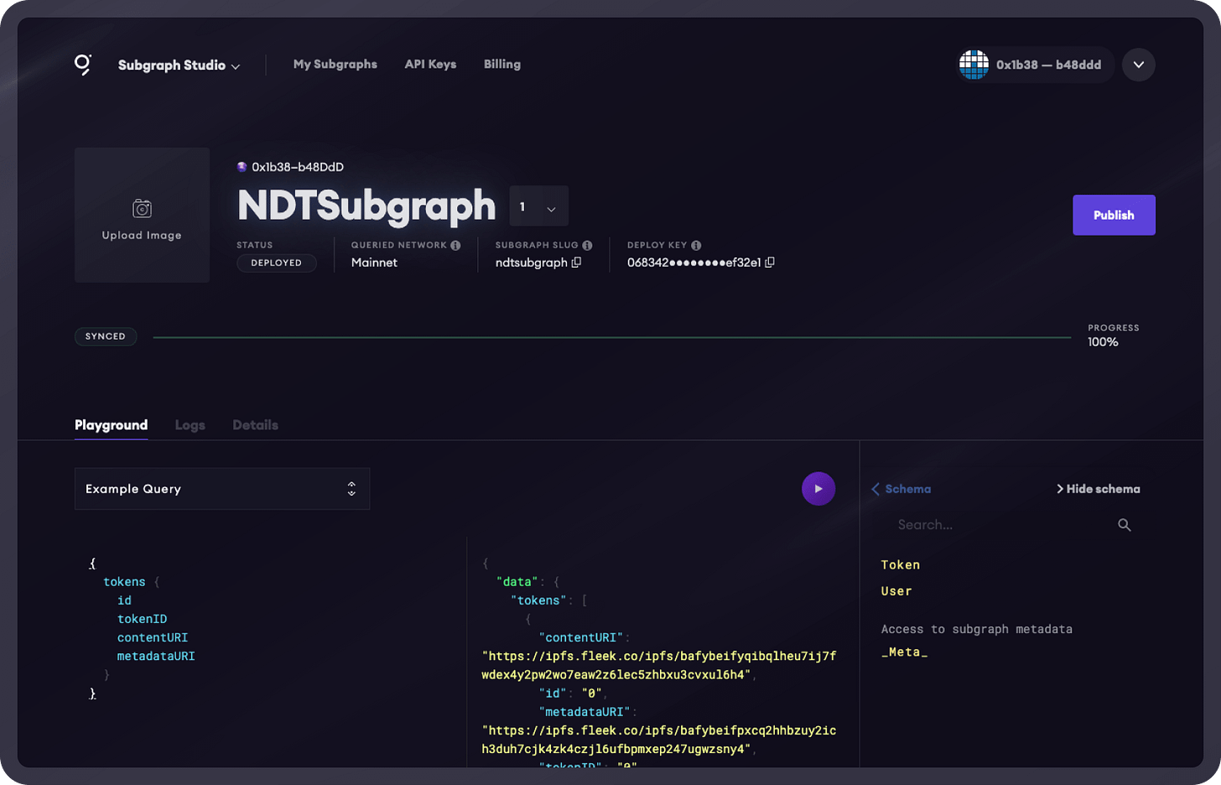Click the "data" key in results
This screenshot has height=785, width=1221.
pyautogui.click(x=517, y=582)
